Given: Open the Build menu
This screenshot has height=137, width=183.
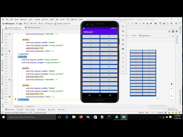Looking at the screenshot, I should [x=52, y=19].
